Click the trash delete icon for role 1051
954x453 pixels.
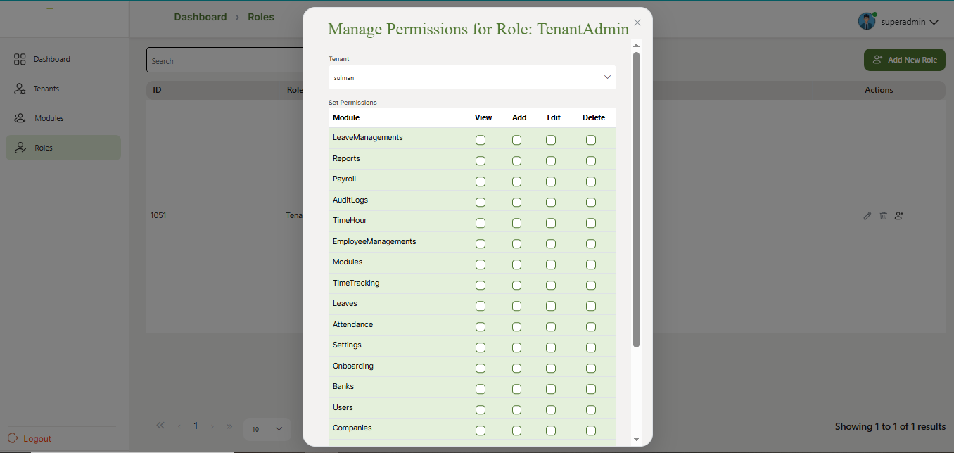[x=883, y=216]
